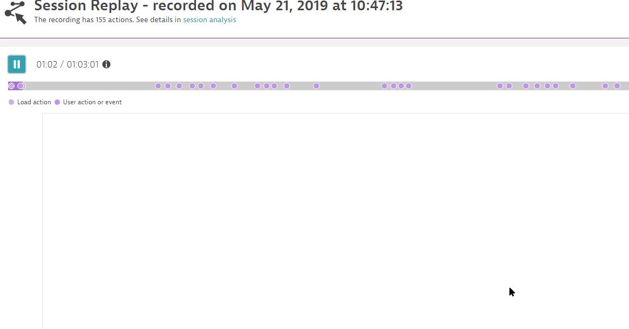The height and width of the screenshot is (329, 629).
Task: Click the info icon beside the playback time
Action: click(106, 64)
